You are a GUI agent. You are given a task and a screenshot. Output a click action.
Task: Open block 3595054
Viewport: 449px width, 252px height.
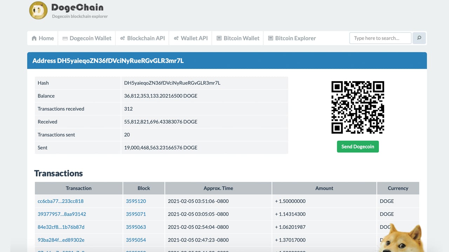click(x=136, y=240)
